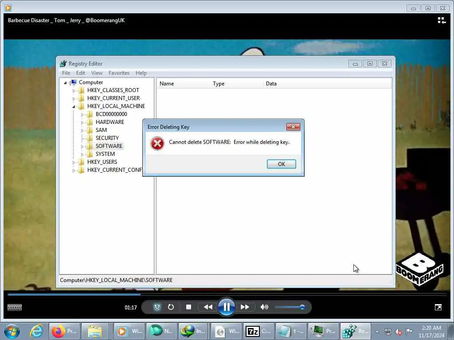The height and width of the screenshot is (340, 454).
Task: Expand the SAM key arrow
Action: 82,131
